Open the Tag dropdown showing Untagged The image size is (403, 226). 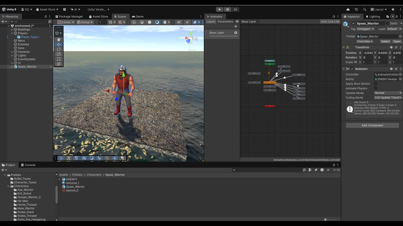366,29
